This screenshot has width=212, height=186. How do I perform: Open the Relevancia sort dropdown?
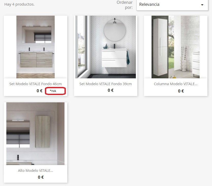172,5
